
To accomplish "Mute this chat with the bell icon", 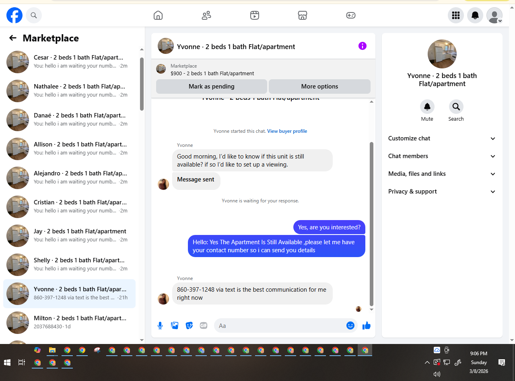I will coord(427,107).
